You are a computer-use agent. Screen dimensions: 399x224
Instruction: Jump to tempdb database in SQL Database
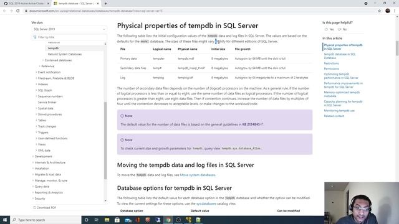[340, 56]
